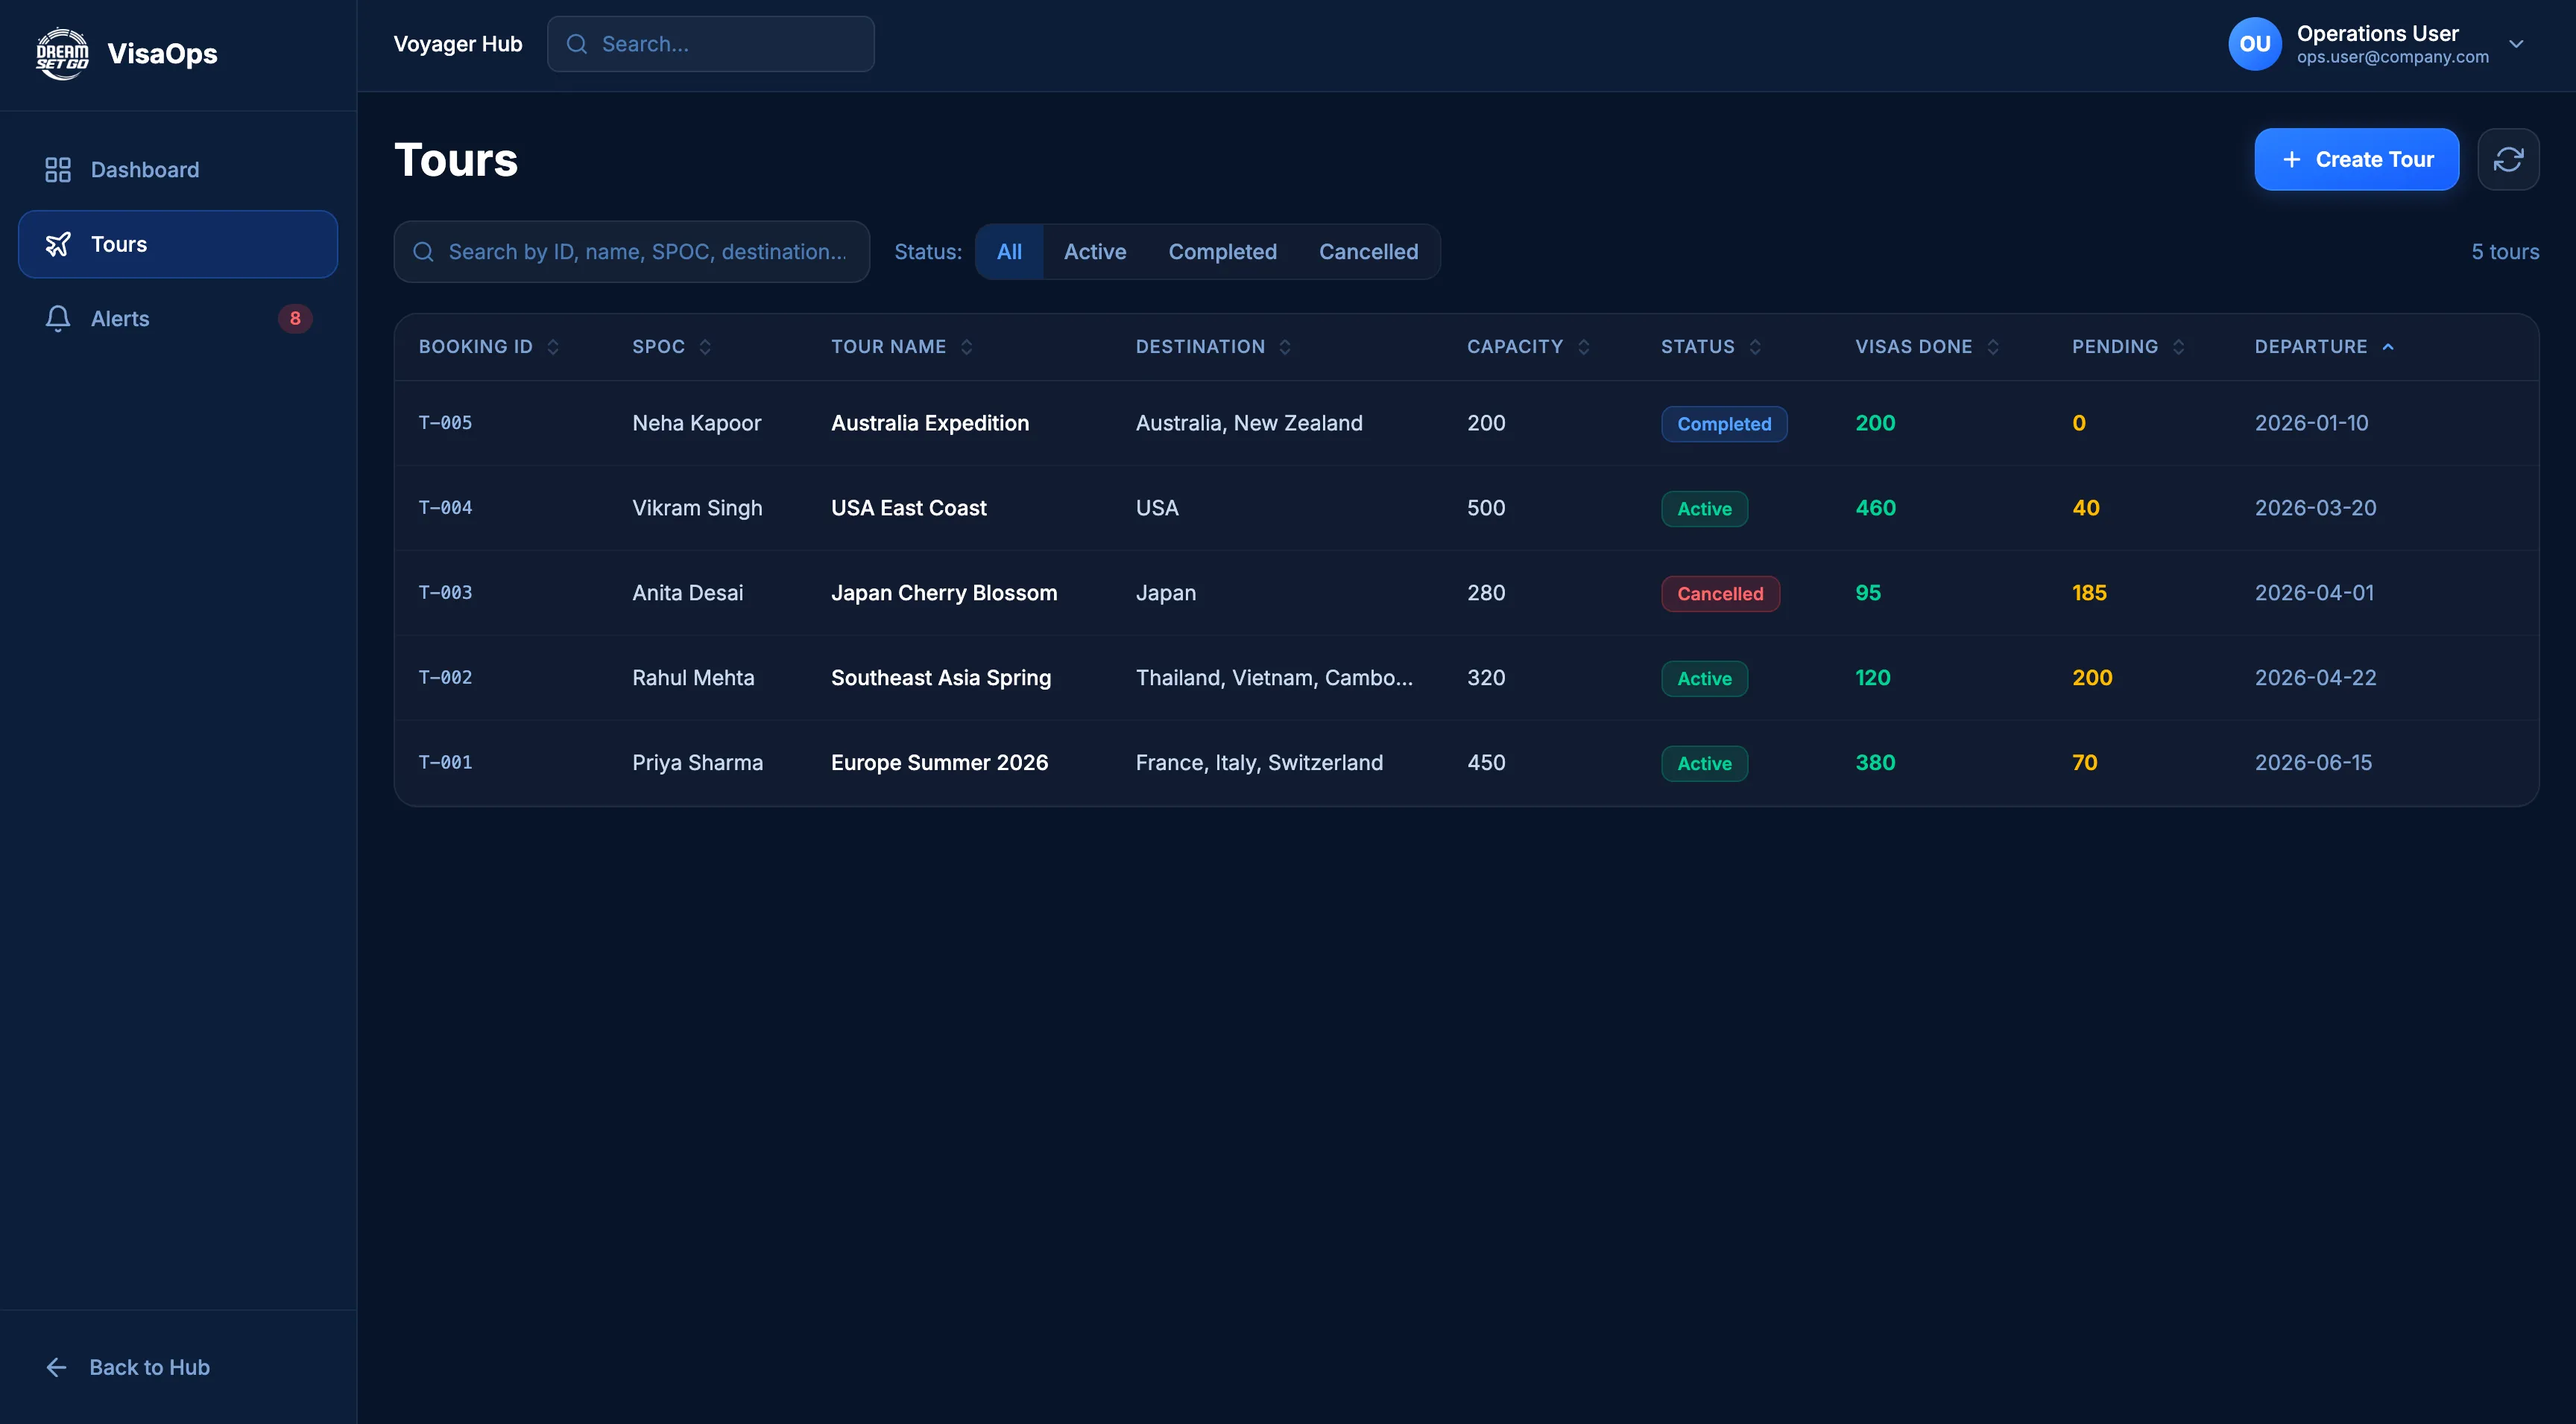Viewport: 2576px width, 1424px height.
Task: Click the DreamSetGo logo icon
Action: click(62, 53)
